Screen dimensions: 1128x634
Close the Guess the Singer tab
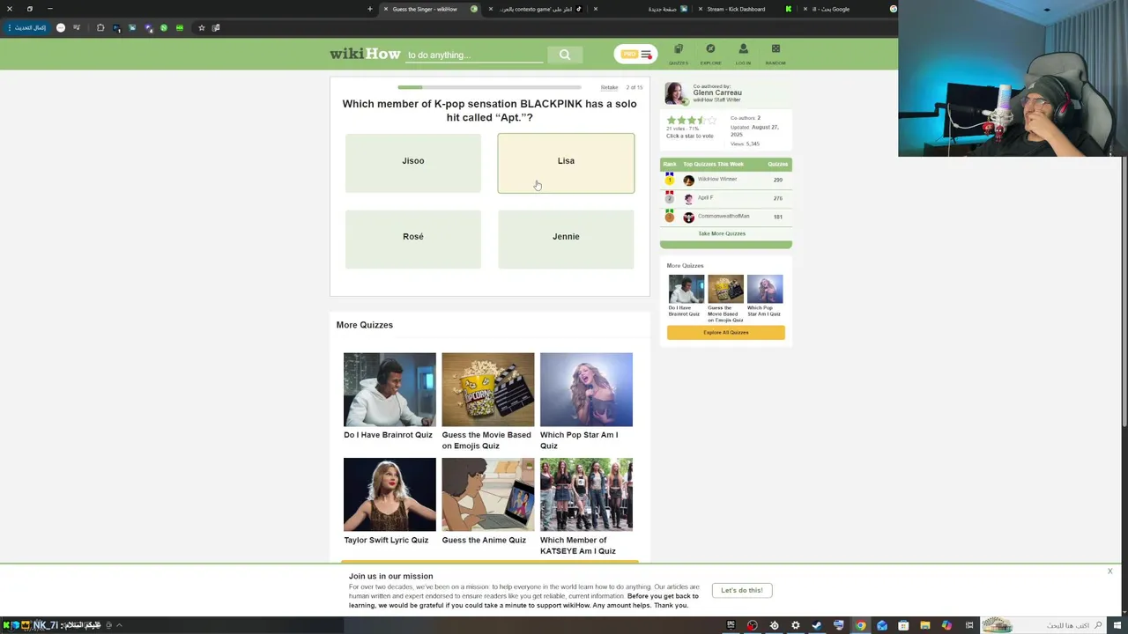[x=385, y=9]
